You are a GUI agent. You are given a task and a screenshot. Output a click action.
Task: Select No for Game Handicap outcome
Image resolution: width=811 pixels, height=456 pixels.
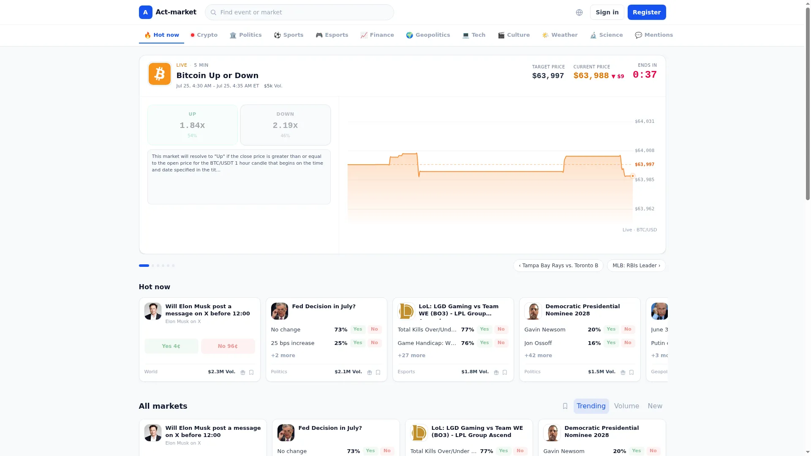coord(501,343)
